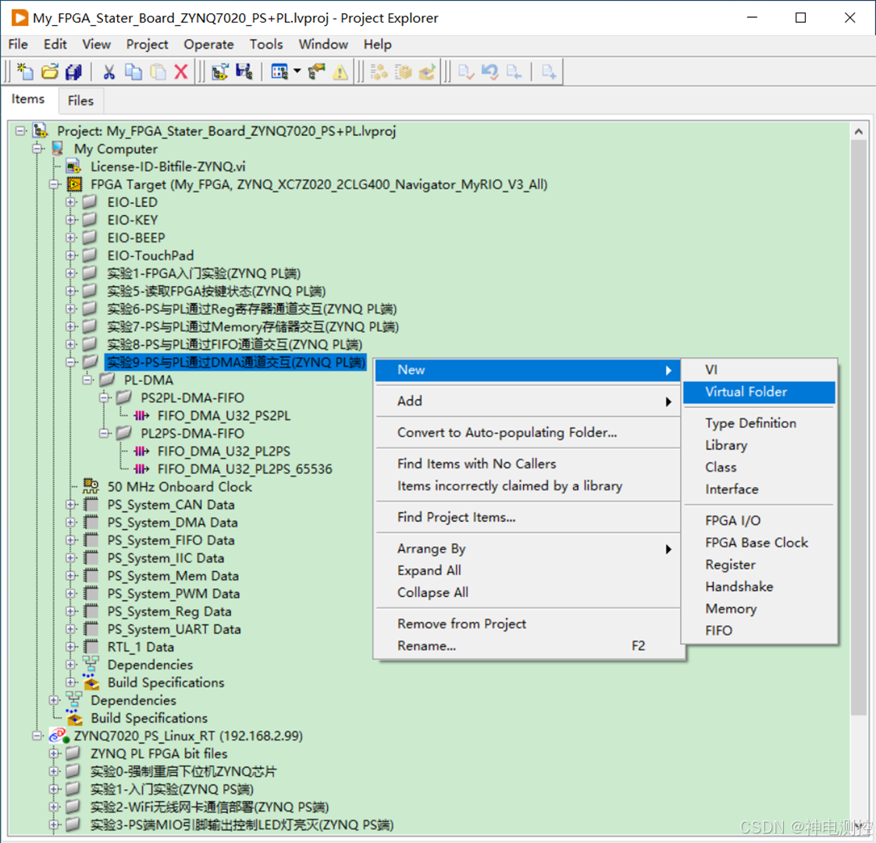Collapse the PL2PS-DMA-FIFO folder
The image size is (876, 843).
(104, 434)
